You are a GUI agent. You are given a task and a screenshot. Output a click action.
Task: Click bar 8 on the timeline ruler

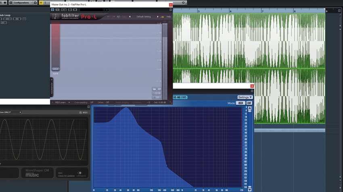tap(295, 11)
